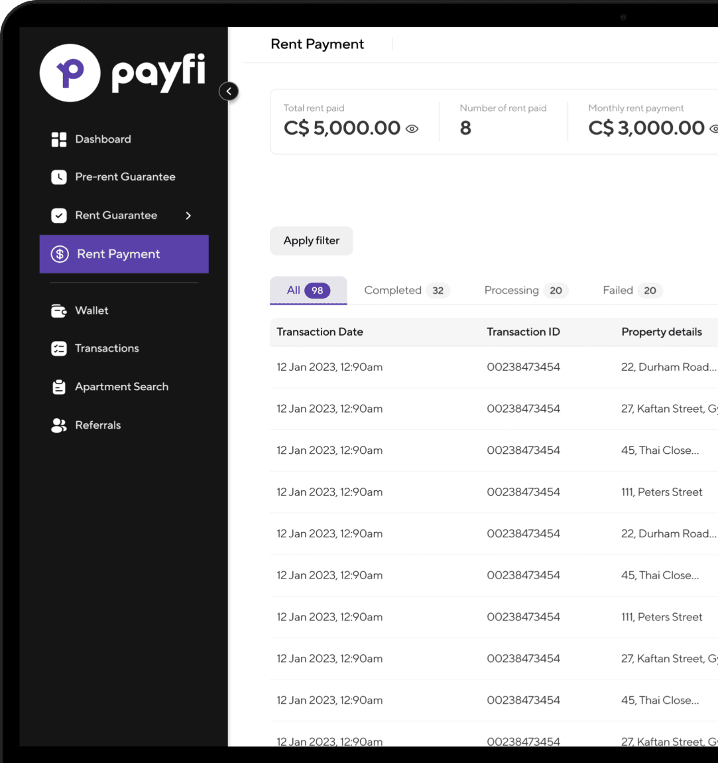718x763 pixels.
Task: Select the All transactions tab
Action: pos(308,291)
